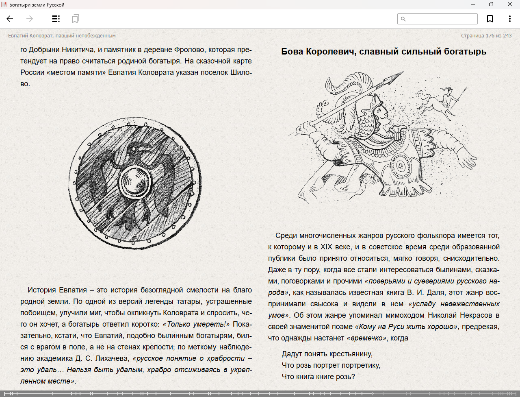Click the forward navigation arrow

coord(30,19)
